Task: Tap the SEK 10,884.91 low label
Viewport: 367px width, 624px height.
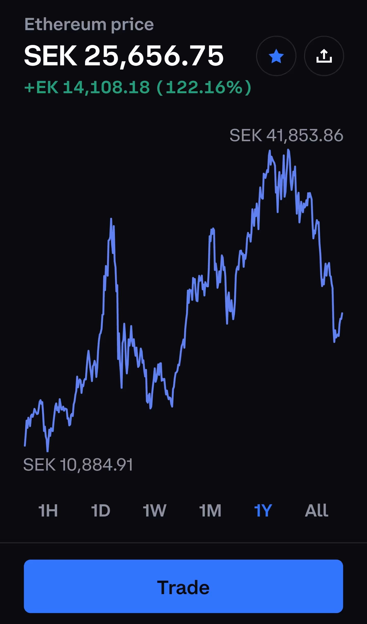Action: point(78,464)
